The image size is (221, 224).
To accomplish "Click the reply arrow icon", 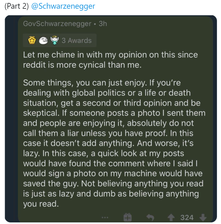I will coord(150,218).
